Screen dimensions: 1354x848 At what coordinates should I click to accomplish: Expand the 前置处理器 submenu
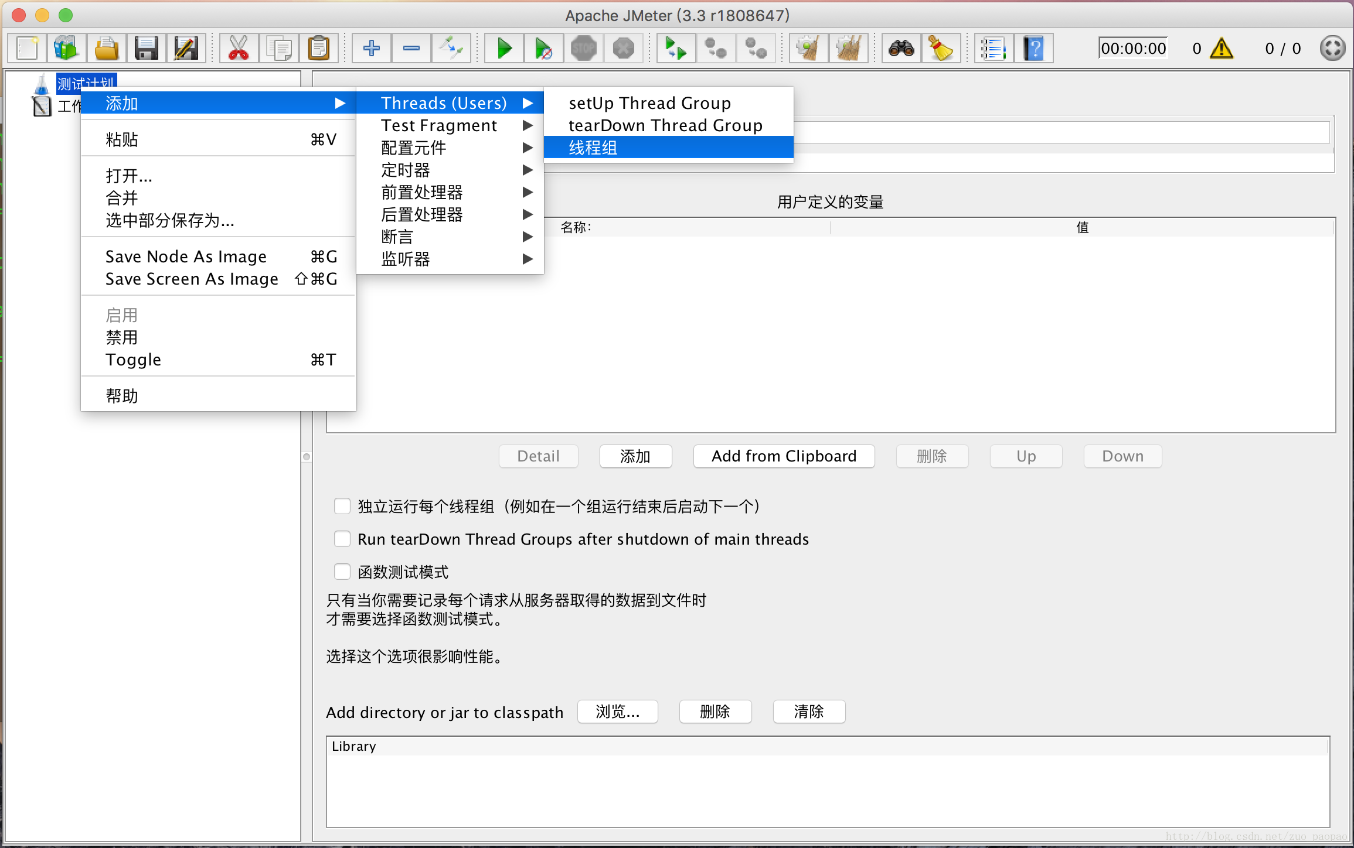450,192
